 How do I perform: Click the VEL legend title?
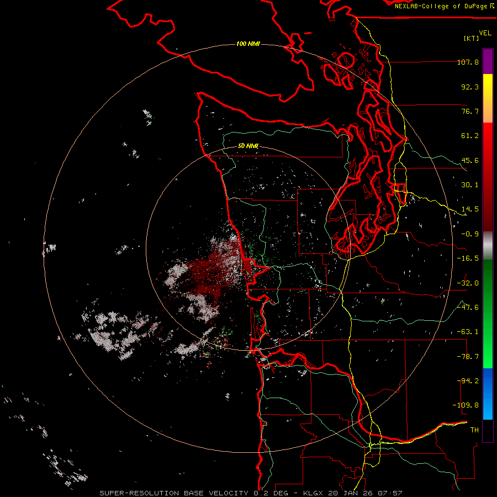pyautogui.click(x=485, y=33)
